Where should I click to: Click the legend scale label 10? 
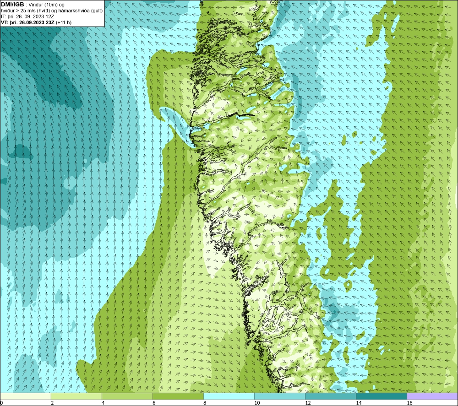point(257,403)
